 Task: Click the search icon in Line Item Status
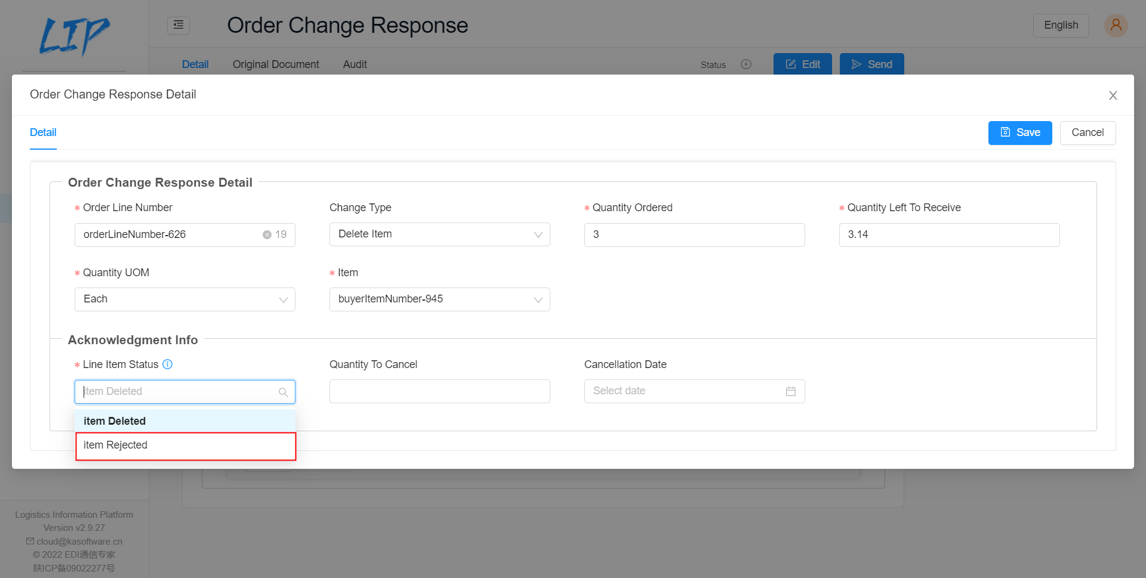284,392
